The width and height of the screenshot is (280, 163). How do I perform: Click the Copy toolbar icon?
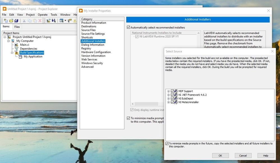point(29,21)
